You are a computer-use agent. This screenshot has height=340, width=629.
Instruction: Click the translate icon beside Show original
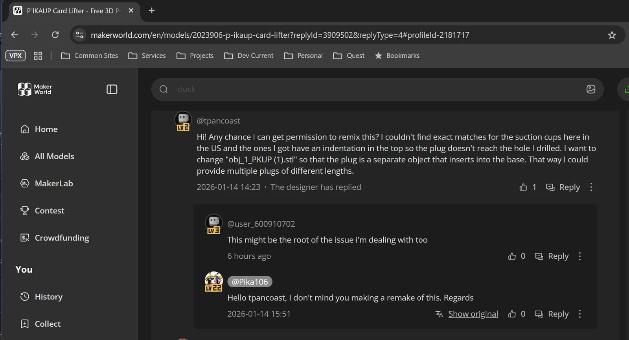439,314
